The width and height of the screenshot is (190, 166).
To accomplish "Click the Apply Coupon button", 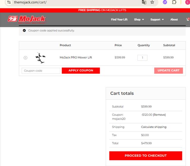I will [x=81, y=71].
